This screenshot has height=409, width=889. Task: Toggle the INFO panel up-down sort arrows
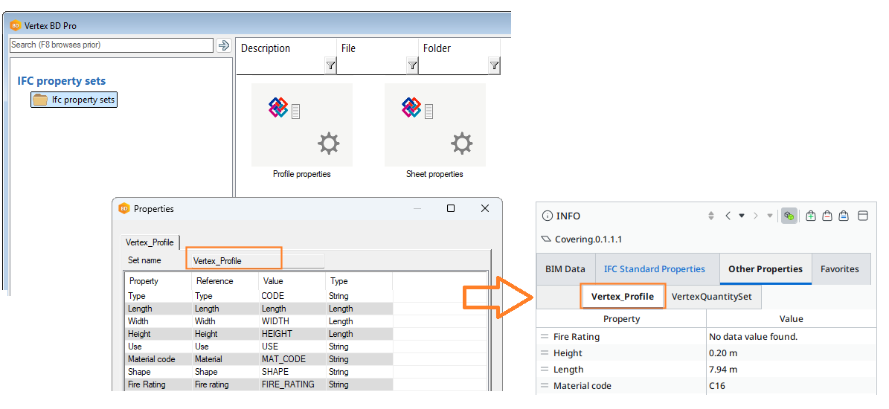[x=711, y=216]
